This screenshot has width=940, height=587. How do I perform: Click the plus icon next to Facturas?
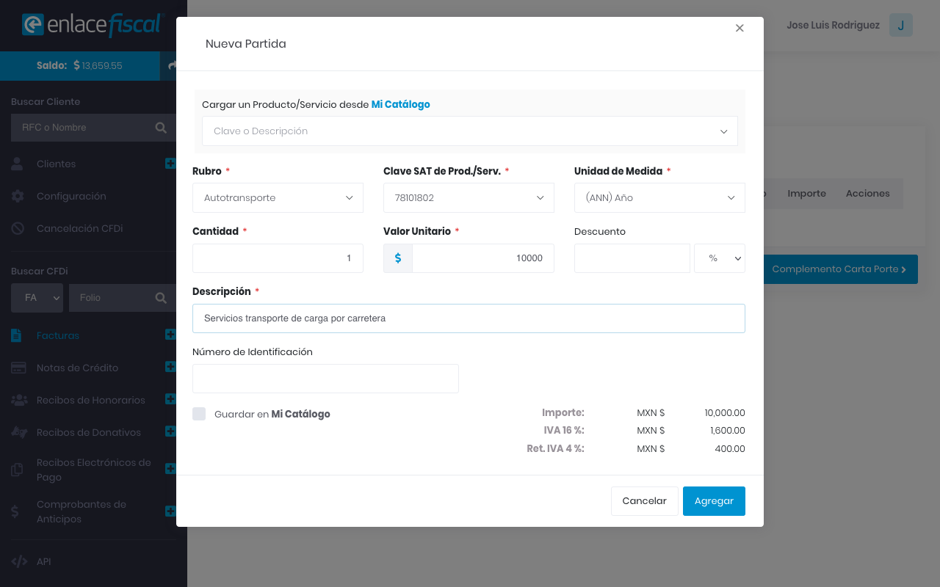[x=170, y=335]
